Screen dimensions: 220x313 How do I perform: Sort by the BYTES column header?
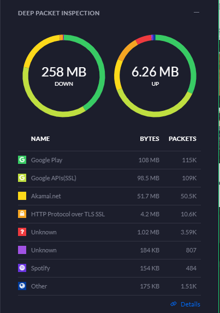pyautogui.click(x=150, y=139)
